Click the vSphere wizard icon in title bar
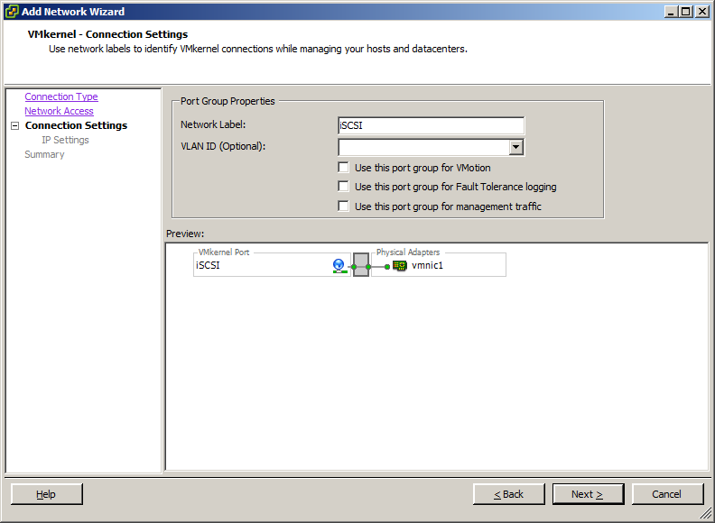715x523 pixels. pos(12,12)
